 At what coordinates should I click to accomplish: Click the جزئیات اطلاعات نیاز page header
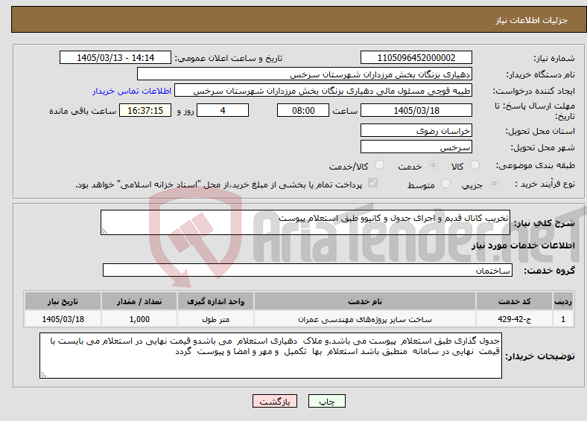[532, 20]
